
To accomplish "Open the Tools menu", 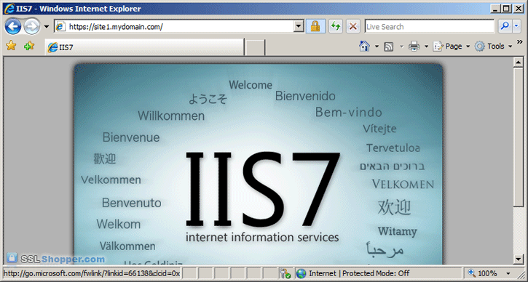I will point(493,47).
